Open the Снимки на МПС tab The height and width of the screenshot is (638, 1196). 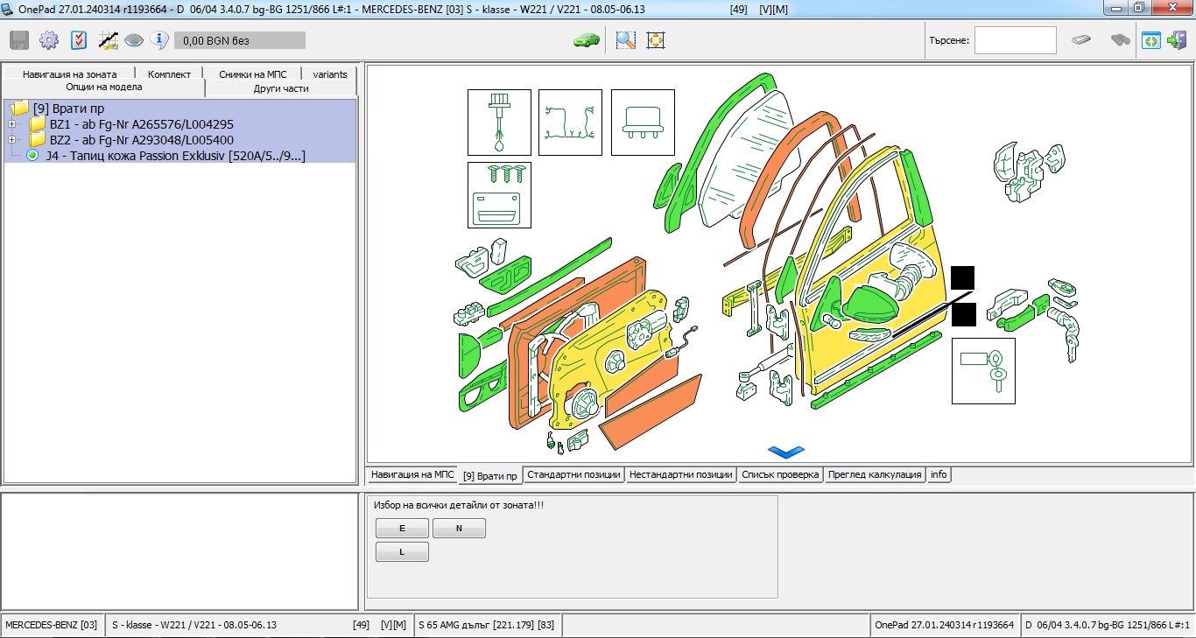pos(253,74)
